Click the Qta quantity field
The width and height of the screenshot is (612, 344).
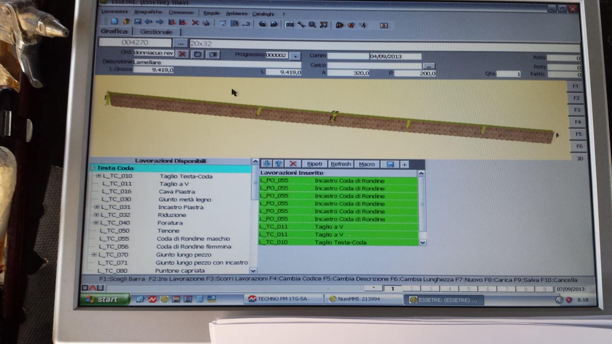point(509,74)
